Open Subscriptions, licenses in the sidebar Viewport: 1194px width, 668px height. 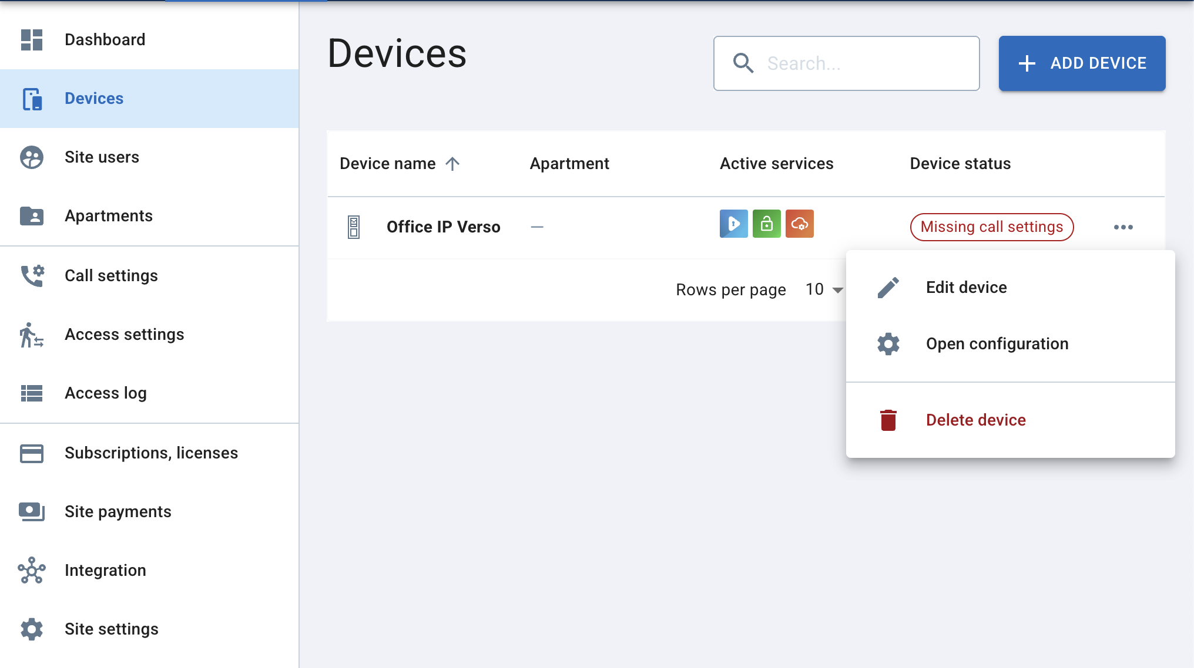click(x=151, y=453)
